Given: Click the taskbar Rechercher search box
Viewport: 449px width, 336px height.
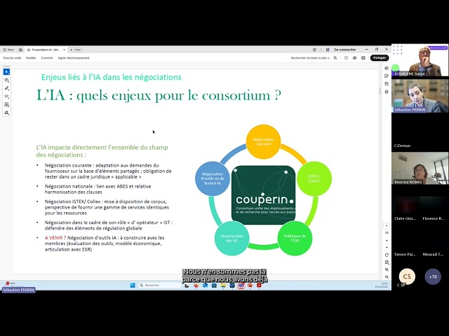Looking at the screenshot, I should [x=159, y=285].
